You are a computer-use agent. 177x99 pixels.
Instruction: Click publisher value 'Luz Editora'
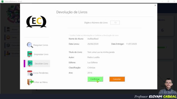point(92,62)
